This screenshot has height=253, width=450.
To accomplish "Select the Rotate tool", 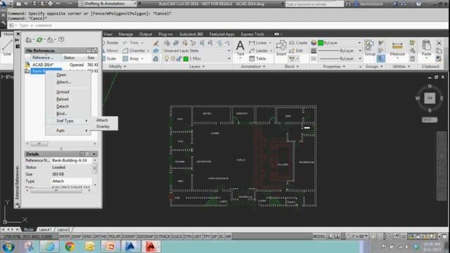I will 110,43.
